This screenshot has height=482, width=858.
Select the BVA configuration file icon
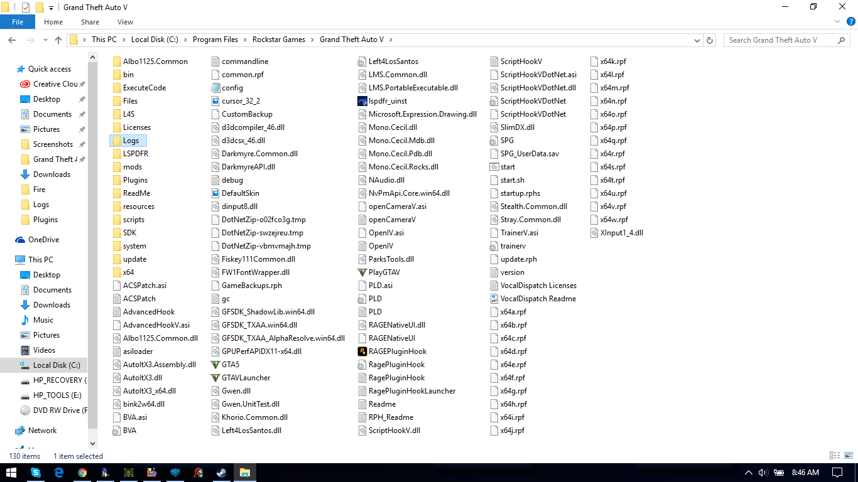click(x=117, y=431)
